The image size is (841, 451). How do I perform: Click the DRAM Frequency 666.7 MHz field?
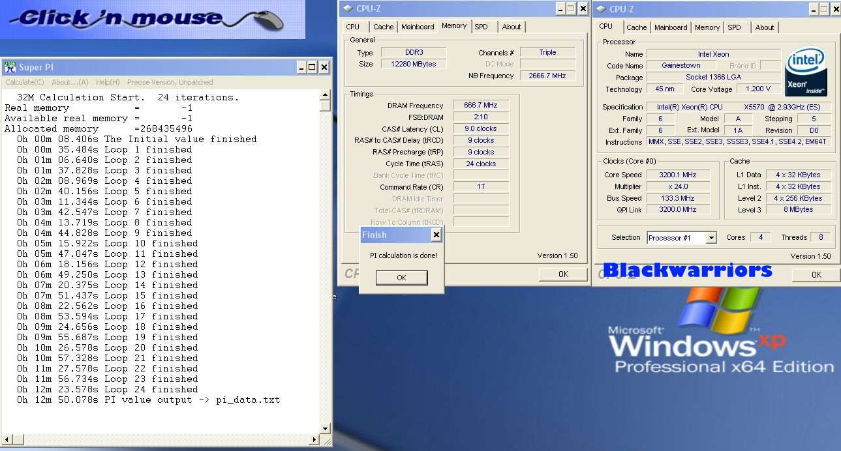tap(481, 105)
